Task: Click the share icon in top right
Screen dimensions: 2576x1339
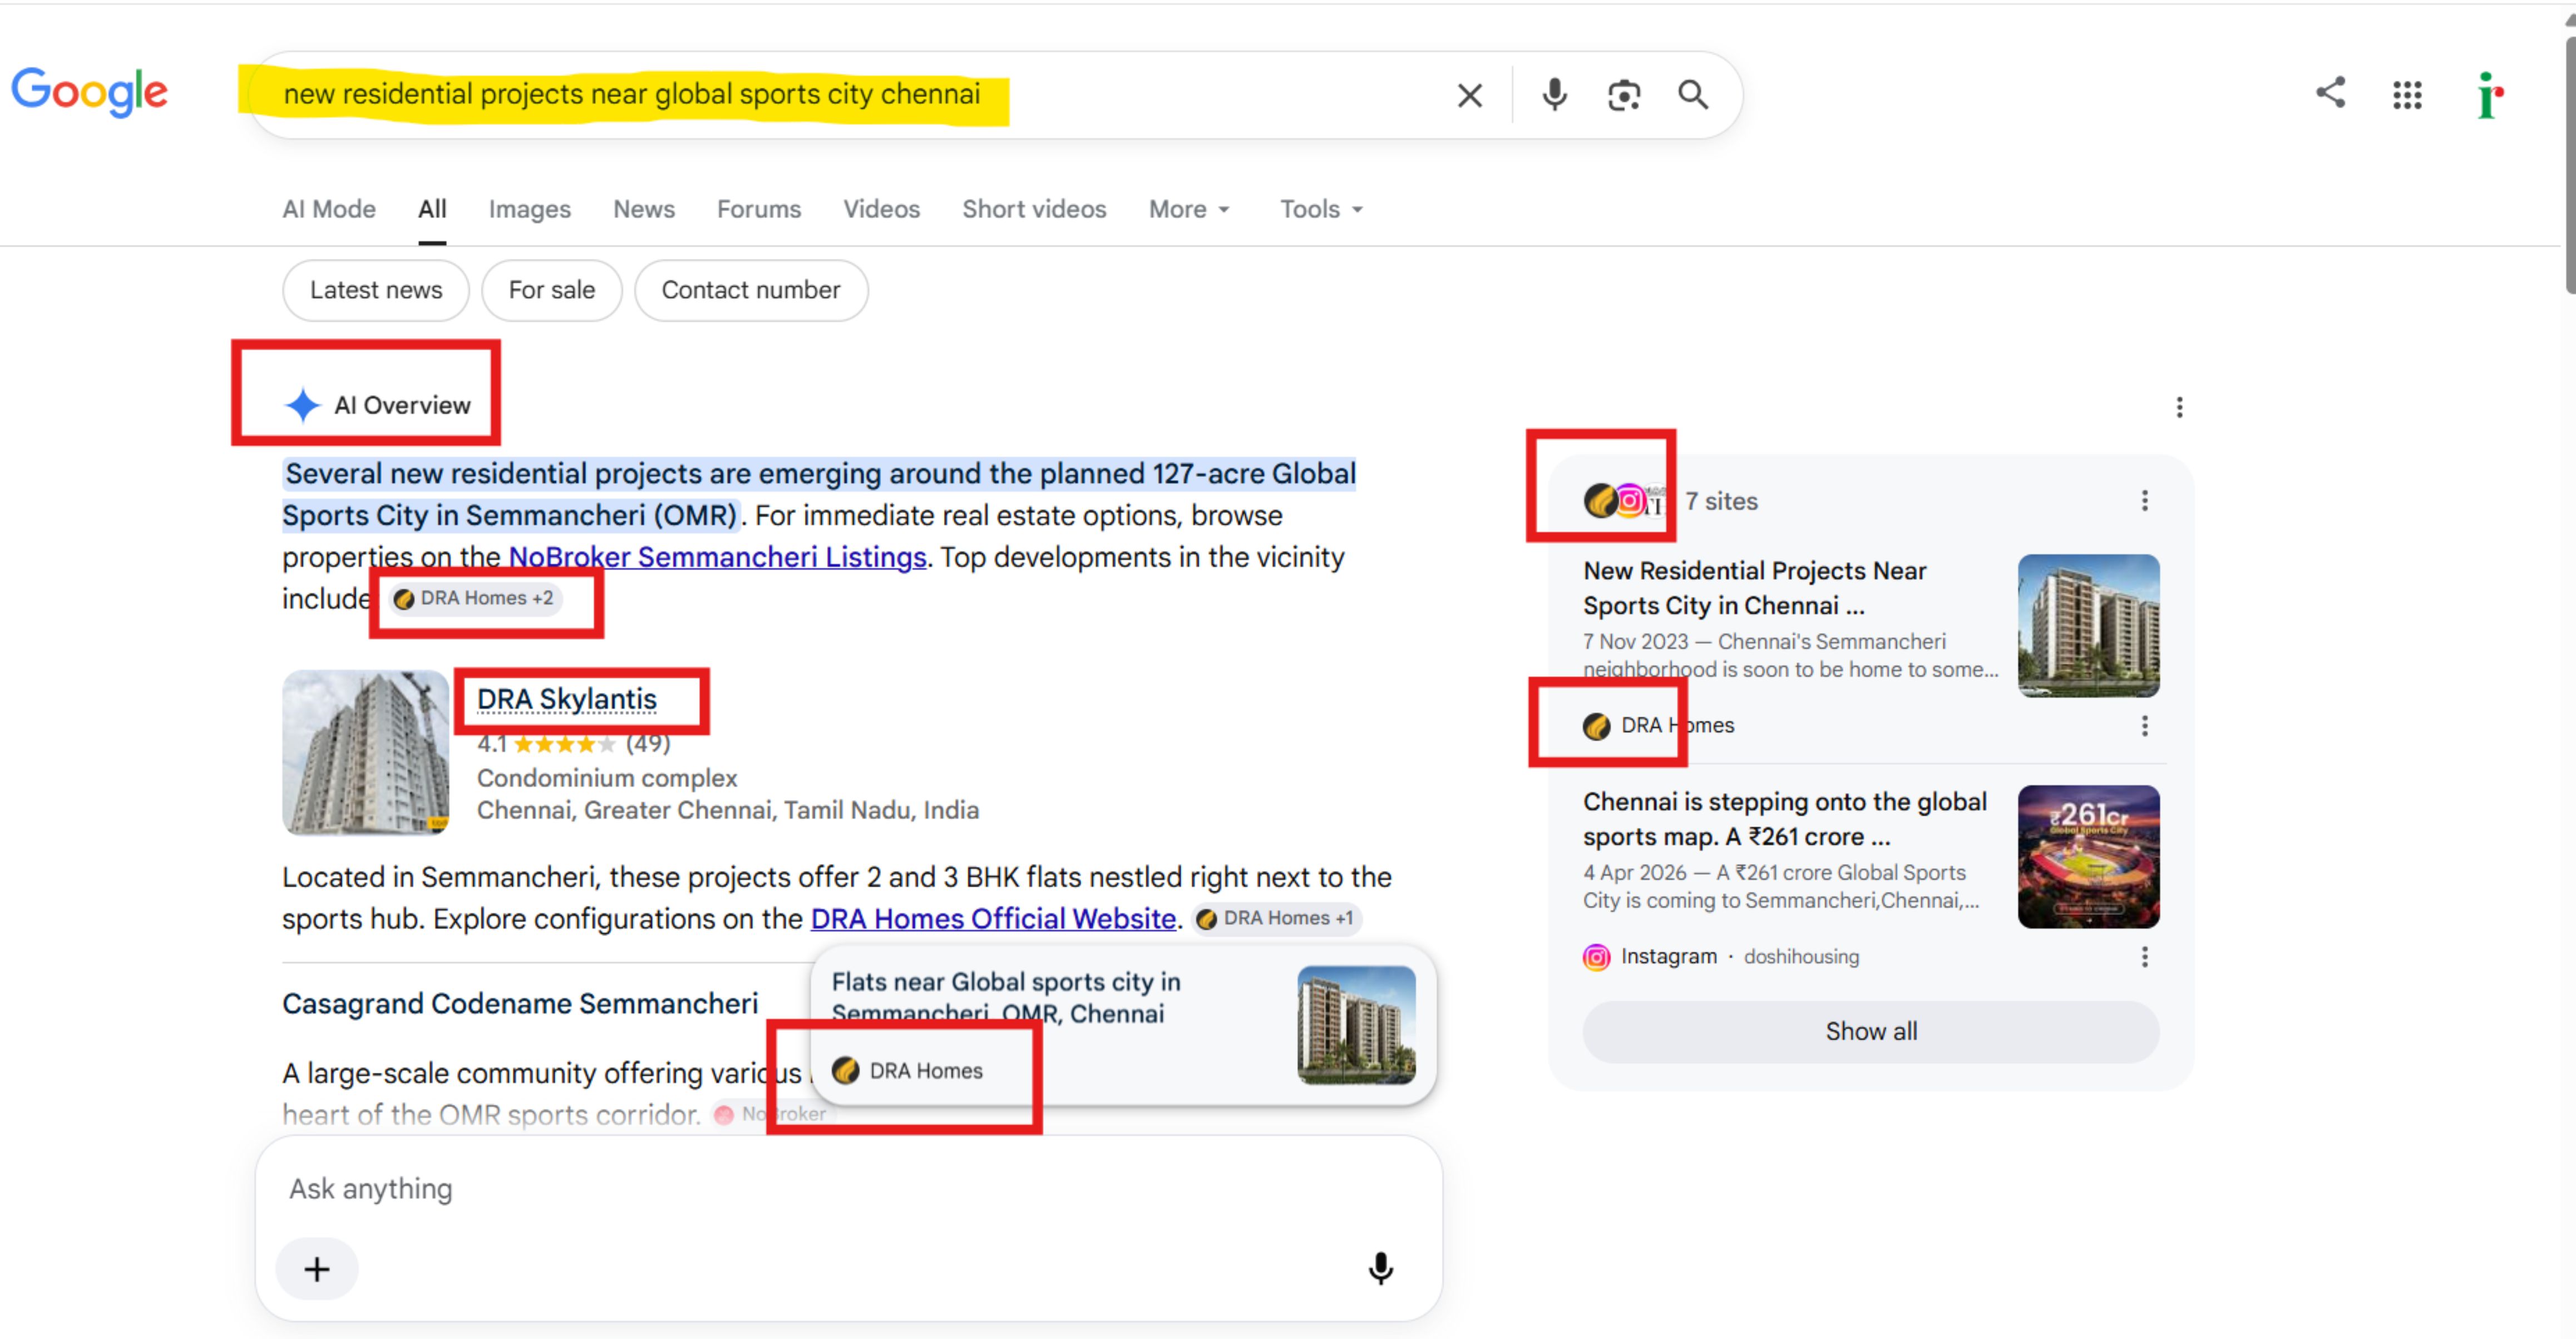Action: [x=2330, y=93]
